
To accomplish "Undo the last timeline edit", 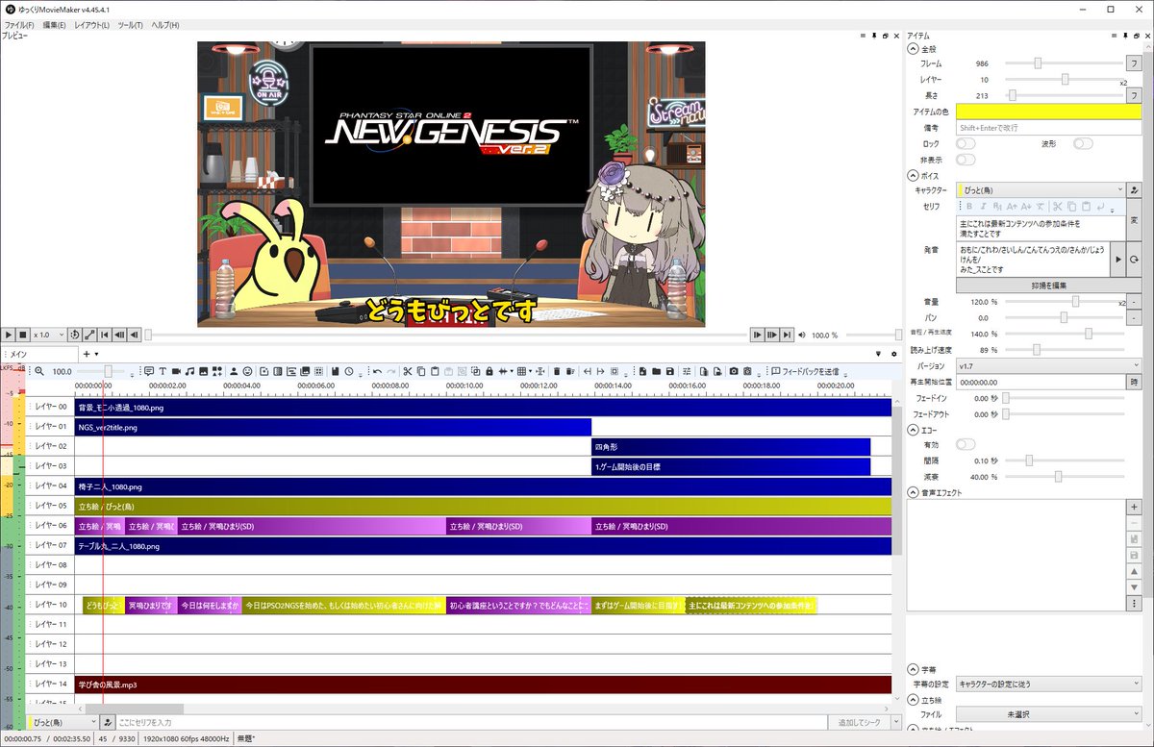I will (377, 371).
